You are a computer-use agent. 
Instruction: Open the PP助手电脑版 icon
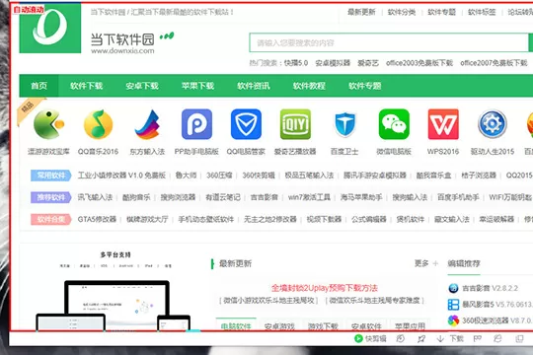(196, 124)
